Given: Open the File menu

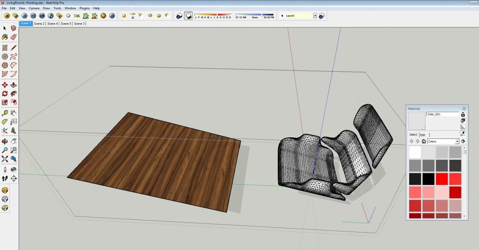Looking at the screenshot, I should pos(4,8).
